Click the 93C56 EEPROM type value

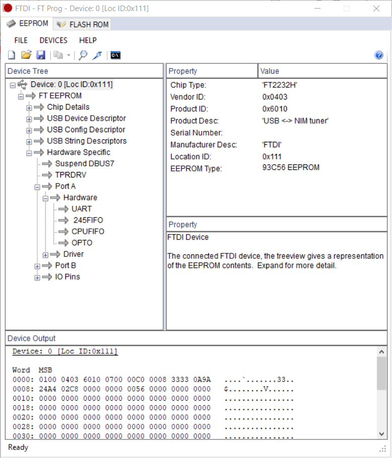[x=291, y=167]
